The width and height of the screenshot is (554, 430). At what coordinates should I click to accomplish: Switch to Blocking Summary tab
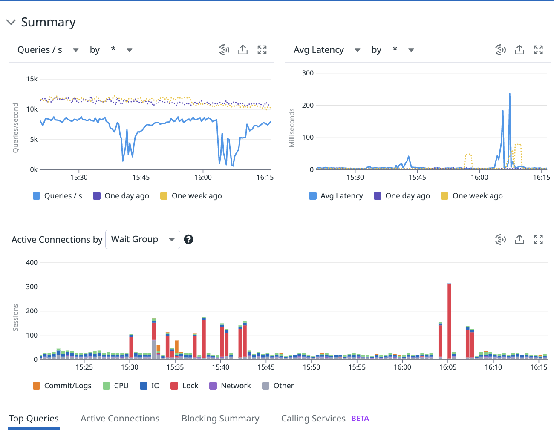tap(220, 419)
